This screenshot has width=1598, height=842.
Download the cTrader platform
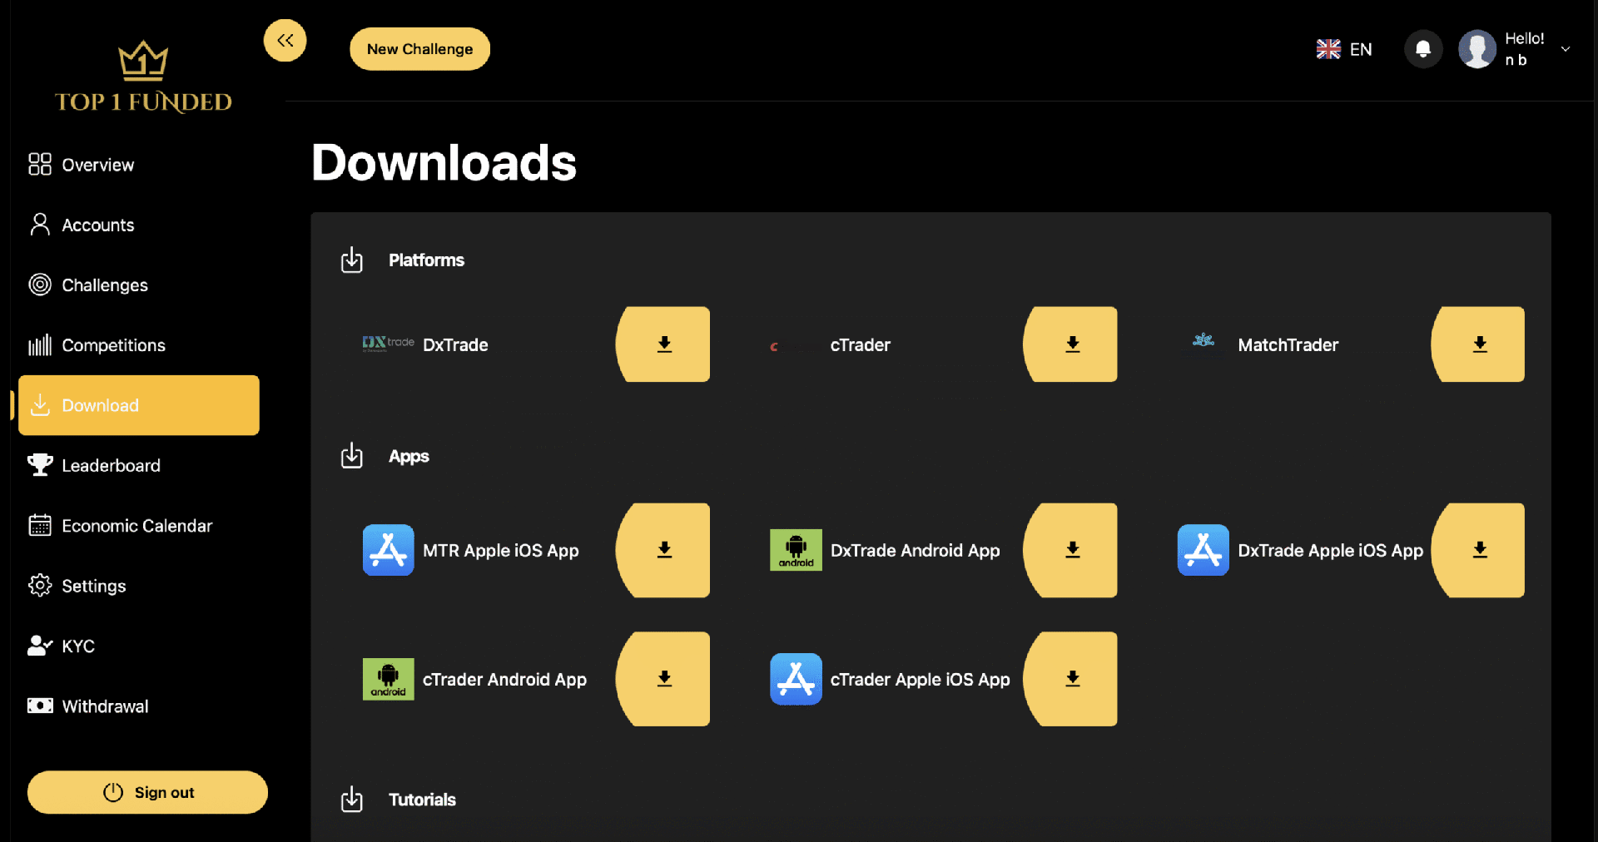1071,344
